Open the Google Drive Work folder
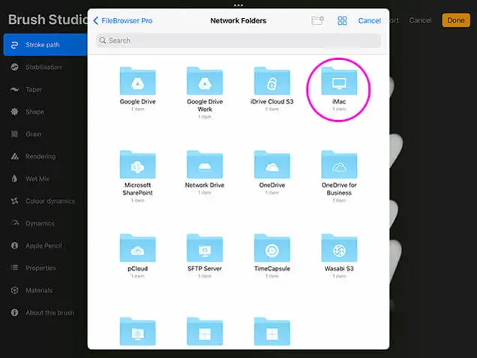 tap(205, 81)
